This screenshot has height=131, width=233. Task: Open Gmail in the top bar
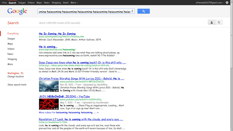pyautogui.click(x=66, y=3)
